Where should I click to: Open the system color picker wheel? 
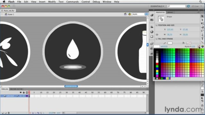point(202,46)
